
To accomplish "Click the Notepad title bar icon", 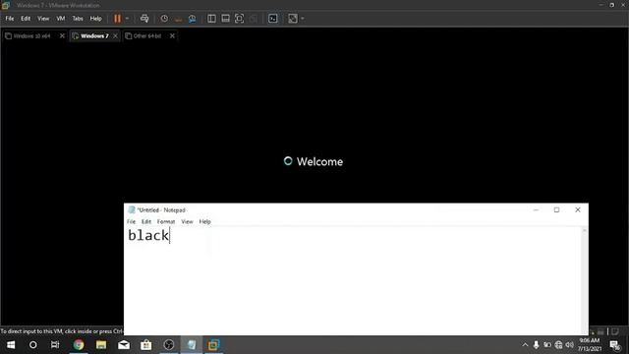I will pyautogui.click(x=131, y=209).
